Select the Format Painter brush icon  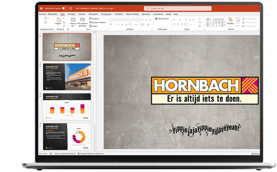(x=64, y=26)
